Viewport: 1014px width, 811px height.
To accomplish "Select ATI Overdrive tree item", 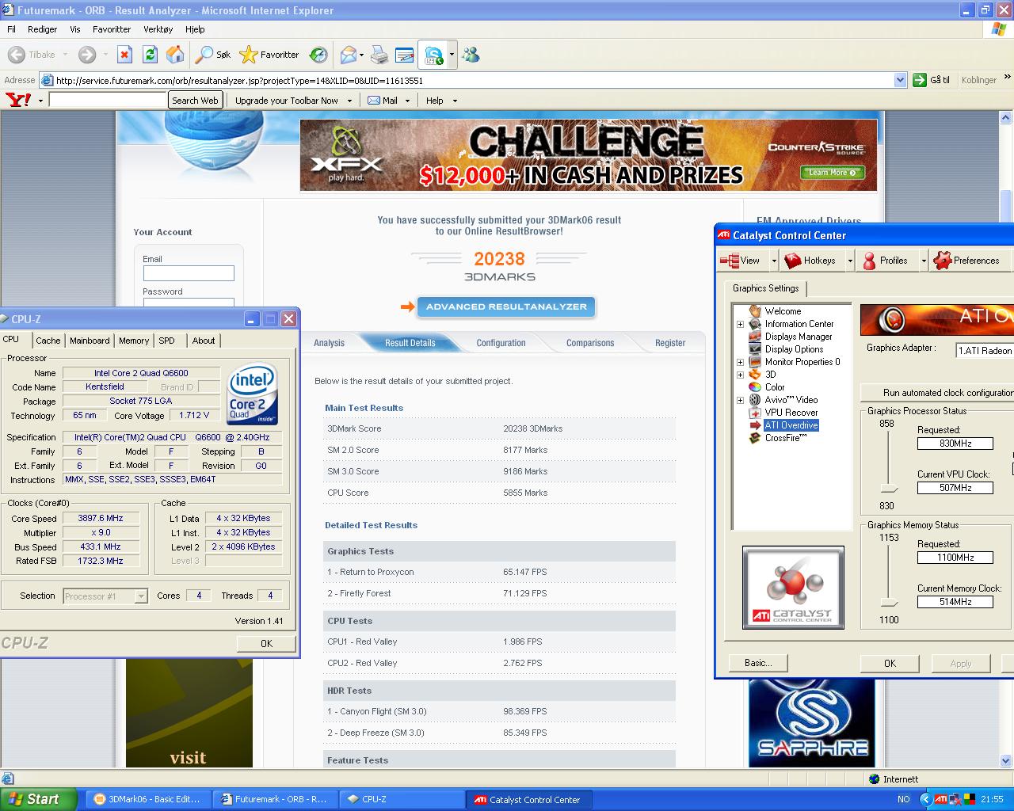I will tap(791, 425).
